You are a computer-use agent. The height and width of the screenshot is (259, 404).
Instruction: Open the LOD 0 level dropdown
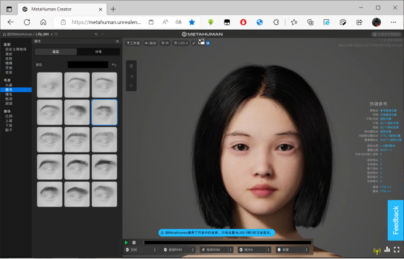click(181, 43)
